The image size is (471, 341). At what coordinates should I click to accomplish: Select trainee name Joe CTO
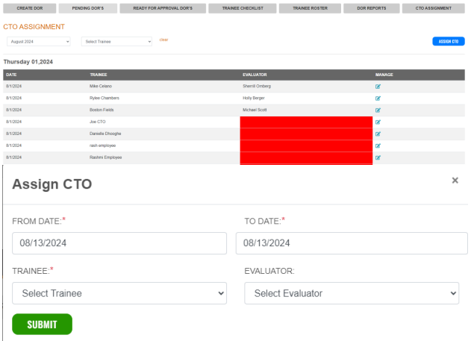[x=98, y=122]
